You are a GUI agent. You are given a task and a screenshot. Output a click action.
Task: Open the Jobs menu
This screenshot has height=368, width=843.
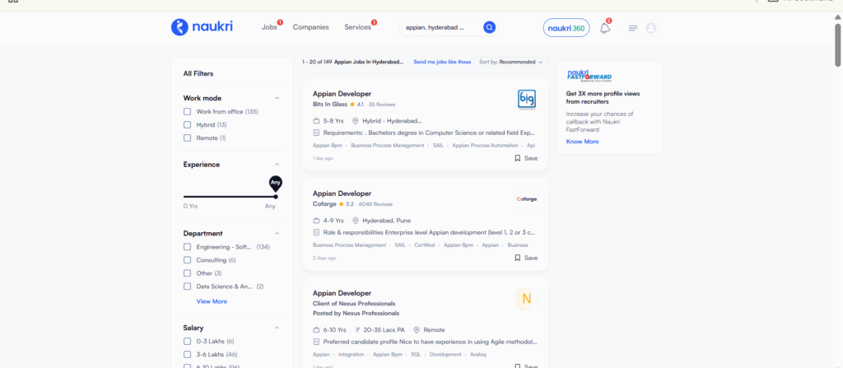click(x=269, y=27)
